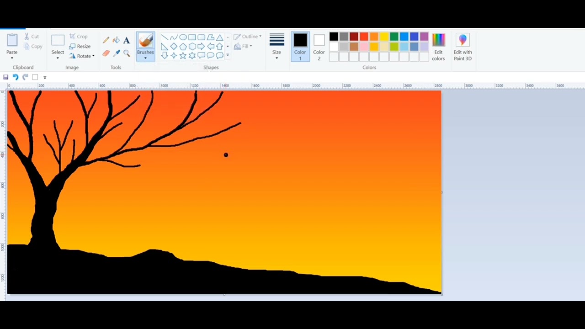The width and height of the screenshot is (585, 329).
Task: Select the Text tool
Action: coord(127,41)
